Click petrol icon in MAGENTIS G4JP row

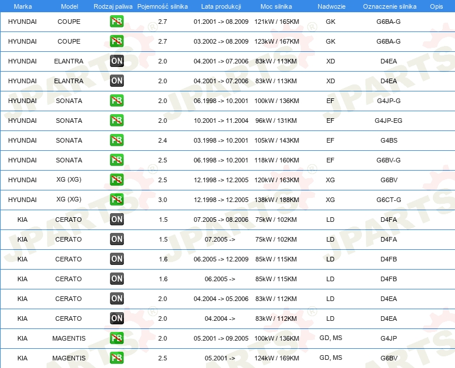click(x=116, y=338)
